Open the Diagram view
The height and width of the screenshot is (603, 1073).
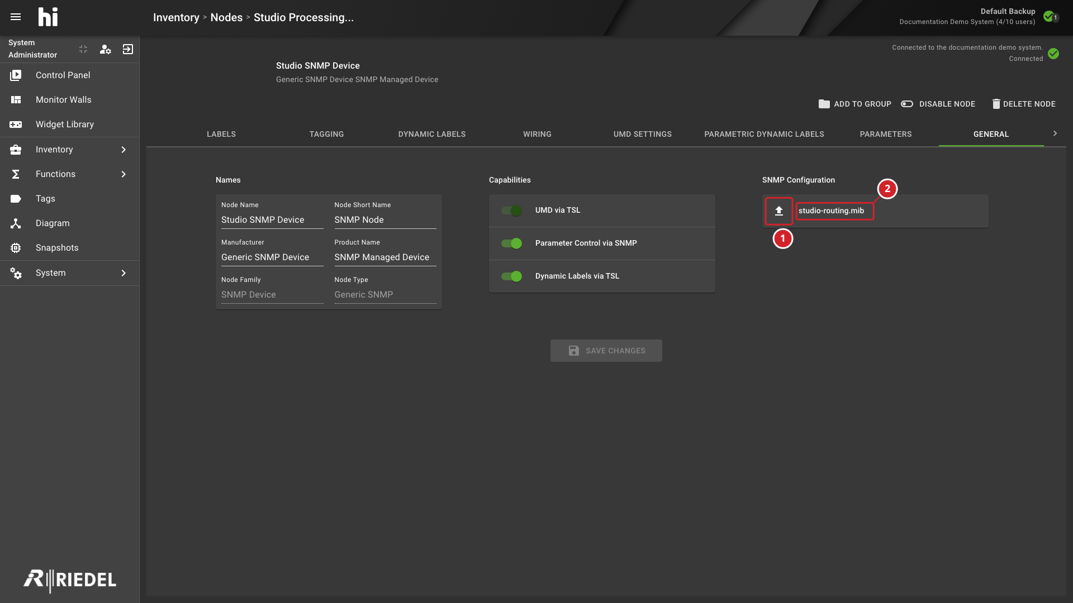pyautogui.click(x=70, y=223)
